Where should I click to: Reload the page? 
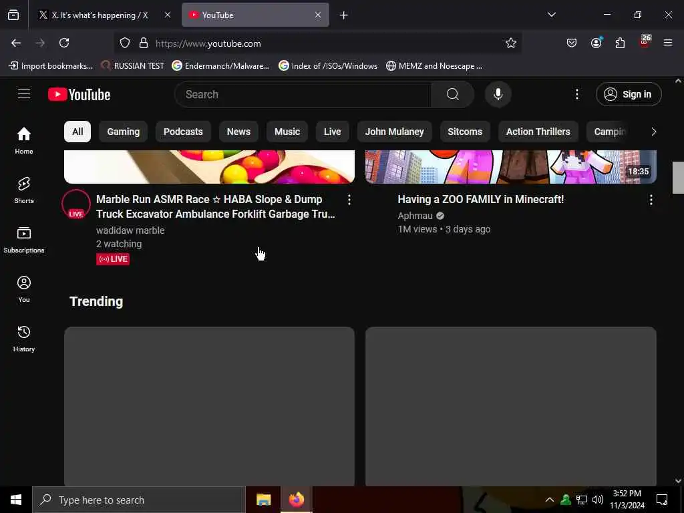pos(64,43)
